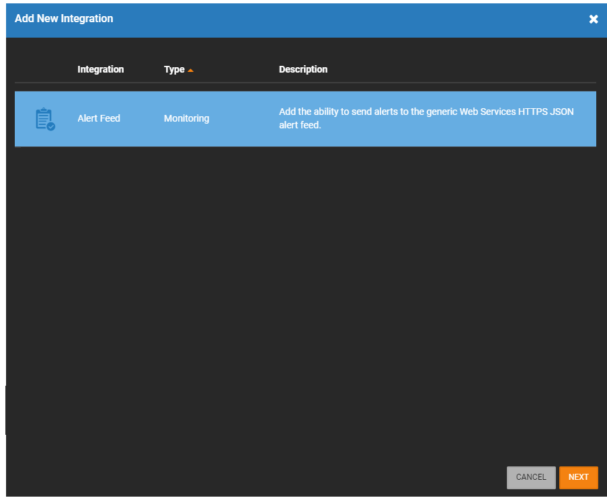Sort list by the Integration column header

tap(101, 69)
